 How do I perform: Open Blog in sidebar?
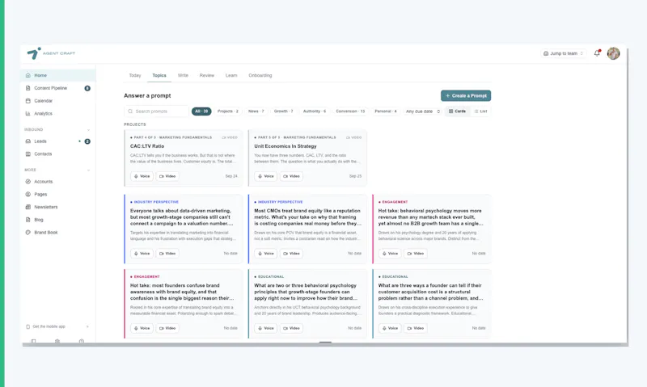57,220
